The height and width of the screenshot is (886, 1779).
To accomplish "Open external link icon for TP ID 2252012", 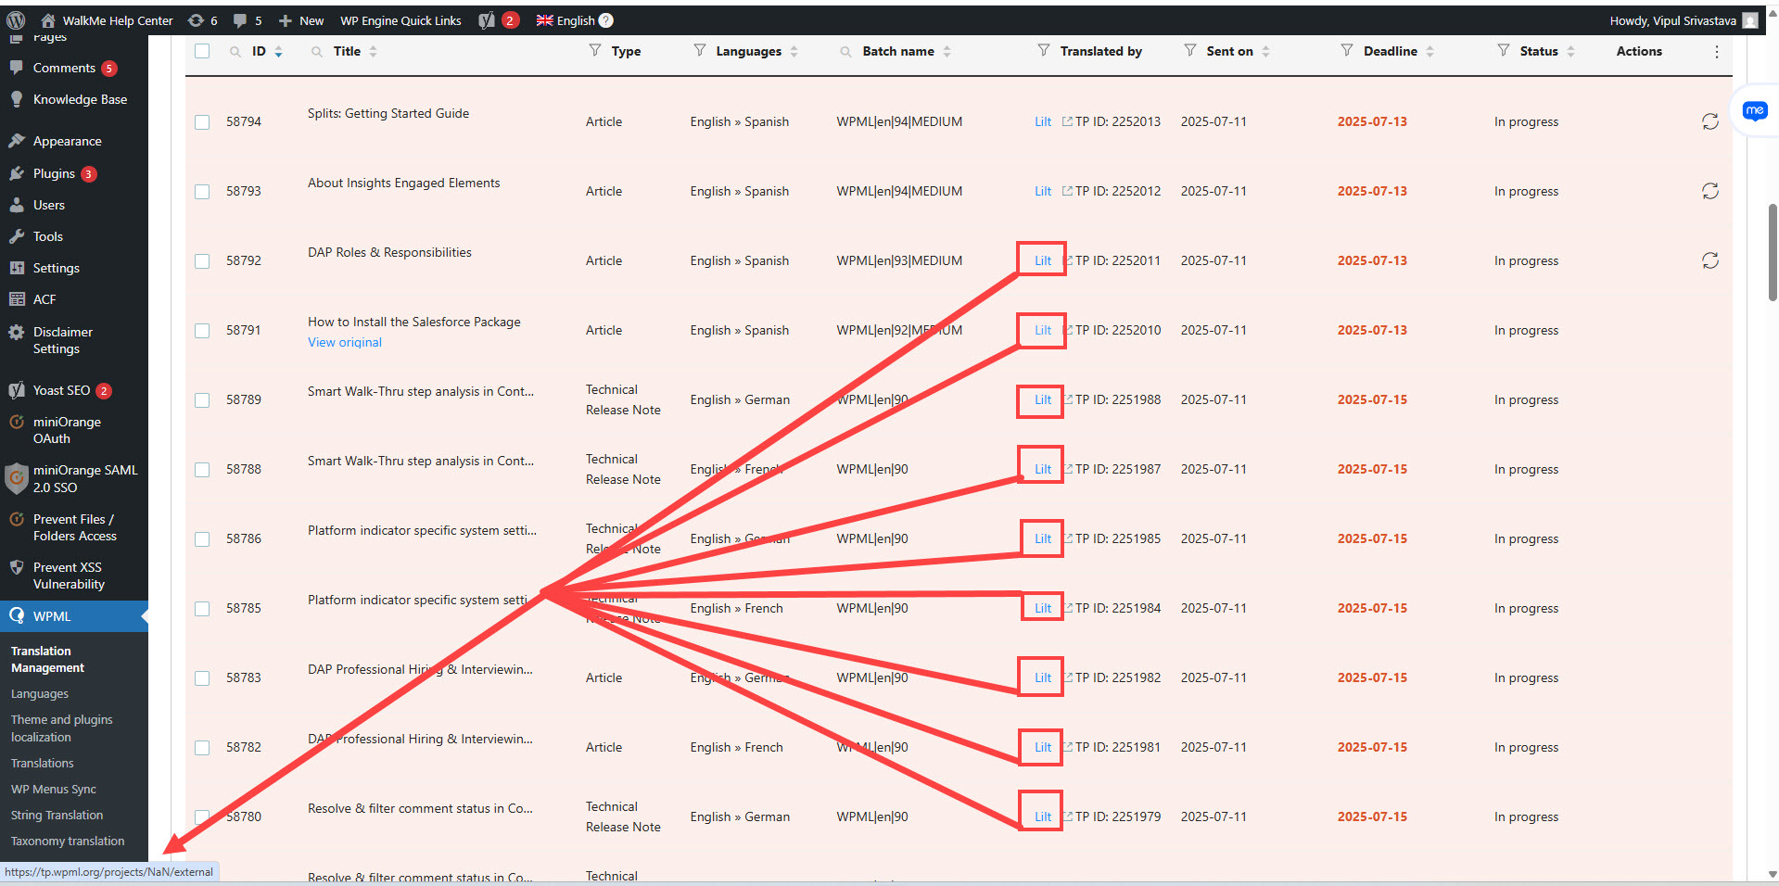I will 1067,191.
